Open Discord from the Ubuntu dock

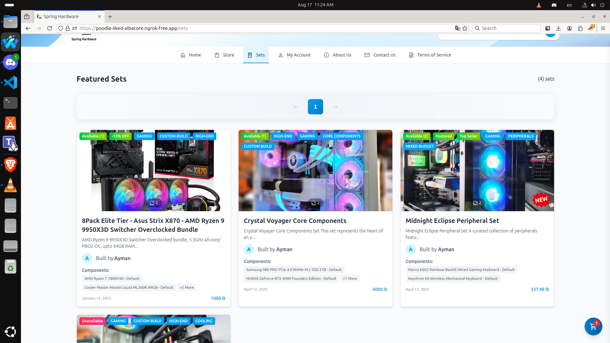coord(10,62)
